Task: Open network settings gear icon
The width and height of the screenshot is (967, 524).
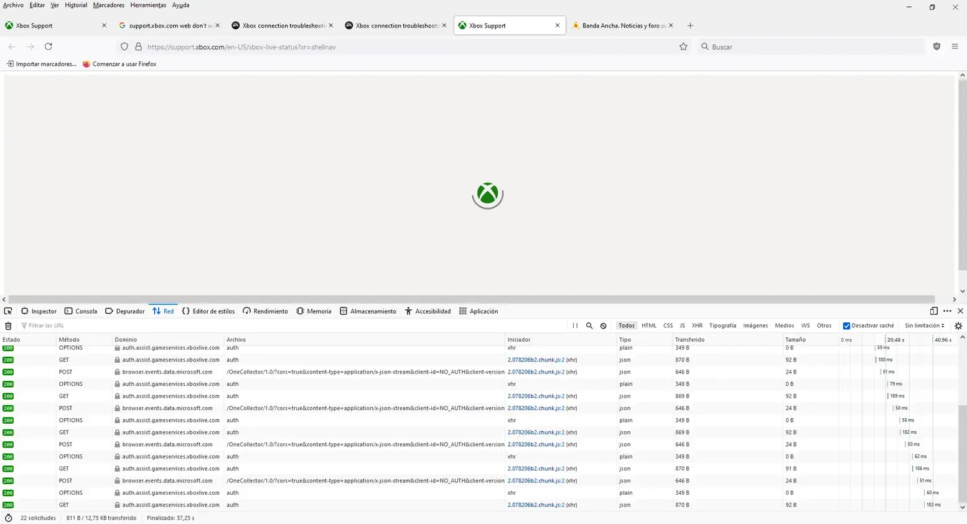Action: point(958,325)
